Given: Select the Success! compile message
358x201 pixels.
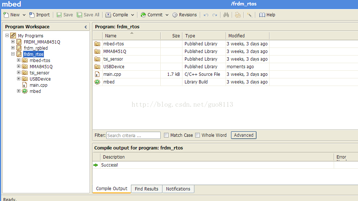Looking at the screenshot, I should tap(110, 165).
